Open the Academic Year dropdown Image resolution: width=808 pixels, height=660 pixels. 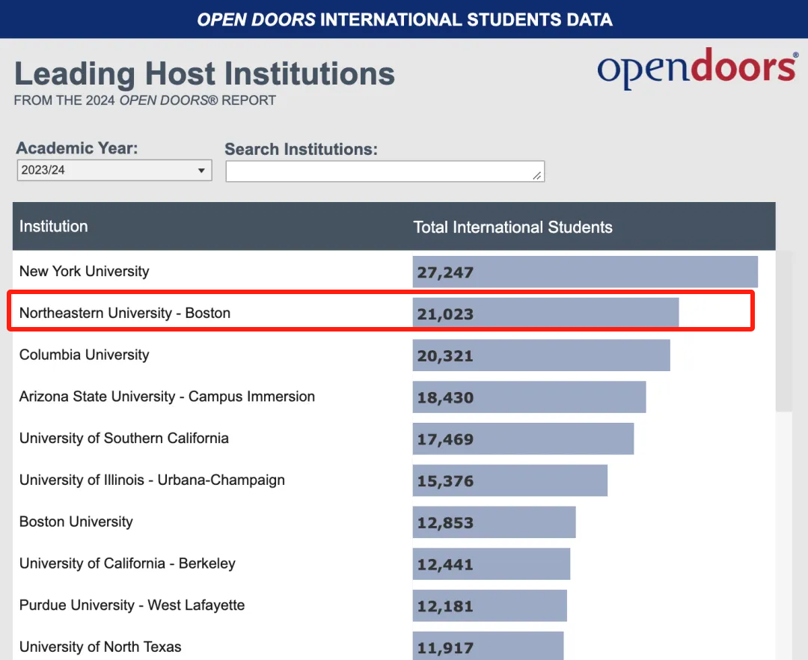[114, 170]
